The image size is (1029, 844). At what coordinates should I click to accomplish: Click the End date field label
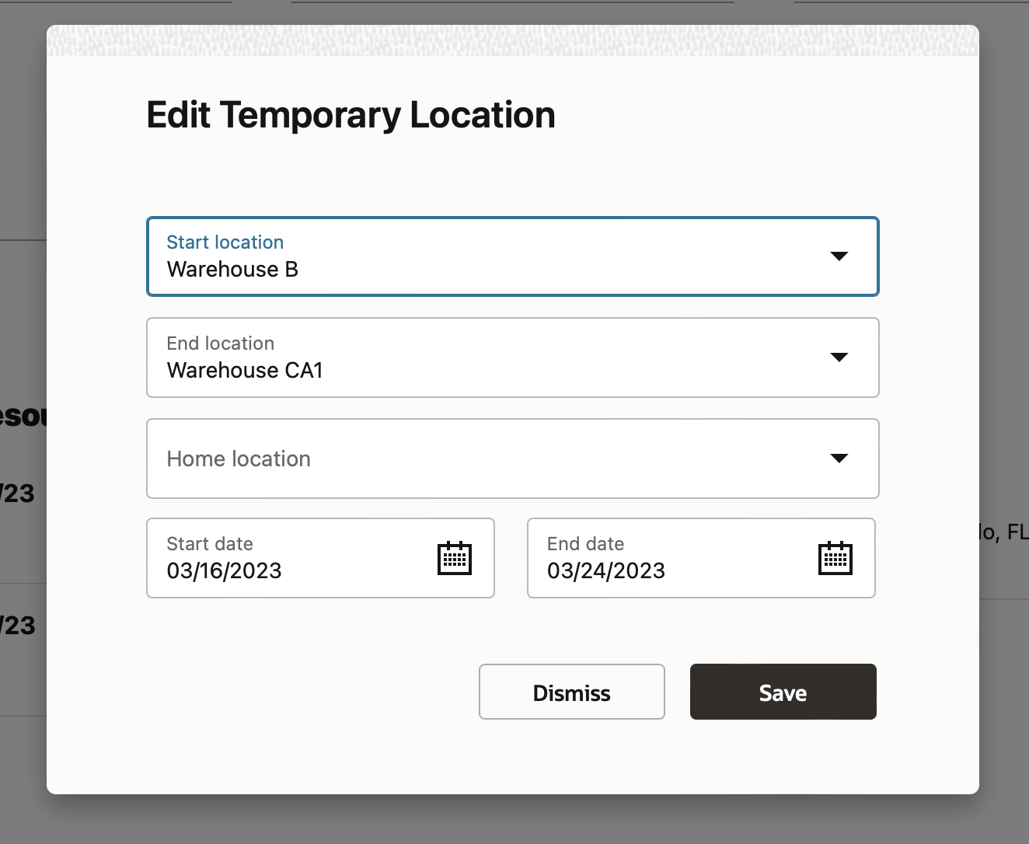click(x=585, y=544)
